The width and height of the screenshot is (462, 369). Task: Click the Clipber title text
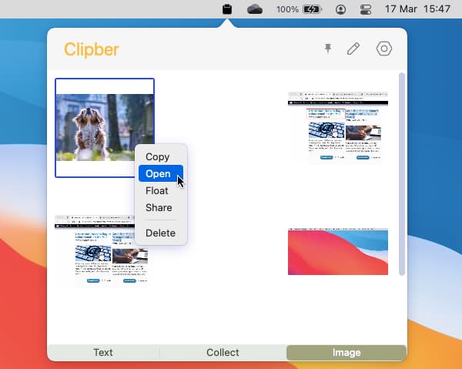pos(92,49)
